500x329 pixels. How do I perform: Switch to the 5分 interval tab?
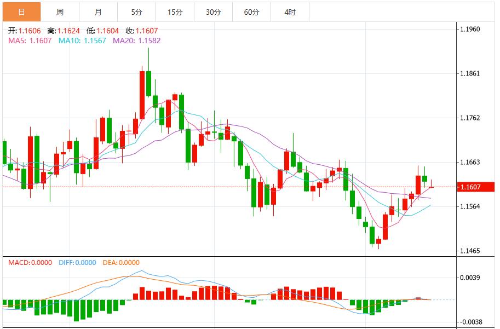(x=136, y=12)
